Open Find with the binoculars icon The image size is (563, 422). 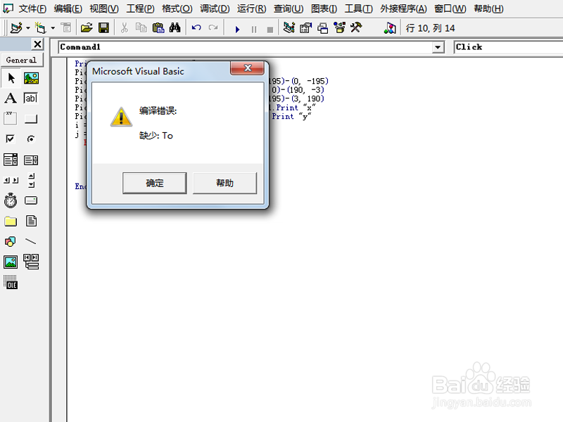175,27
